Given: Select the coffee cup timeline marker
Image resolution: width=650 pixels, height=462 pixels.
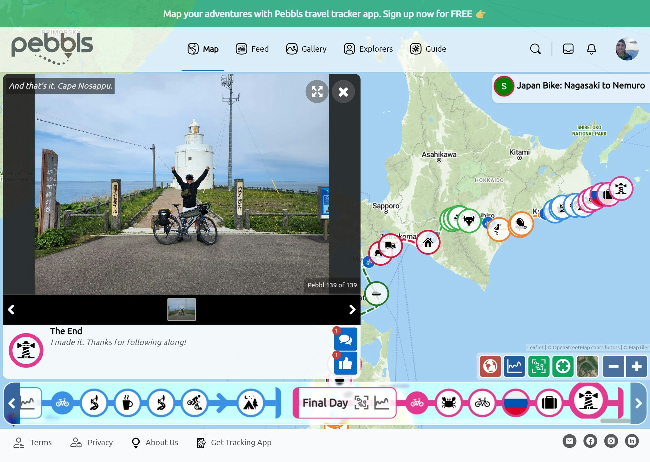Looking at the screenshot, I should click(x=128, y=403).
